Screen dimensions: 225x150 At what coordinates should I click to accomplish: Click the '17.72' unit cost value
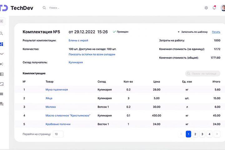217,49
